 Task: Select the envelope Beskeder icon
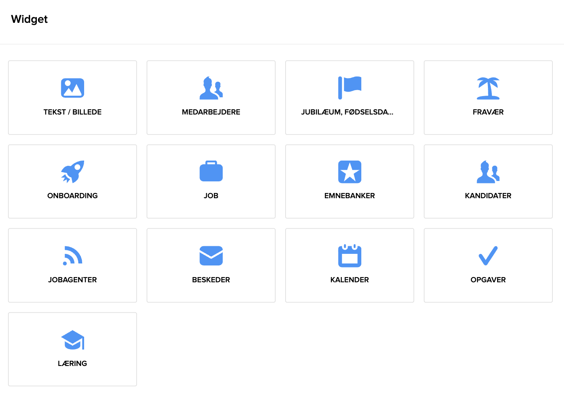211,255
